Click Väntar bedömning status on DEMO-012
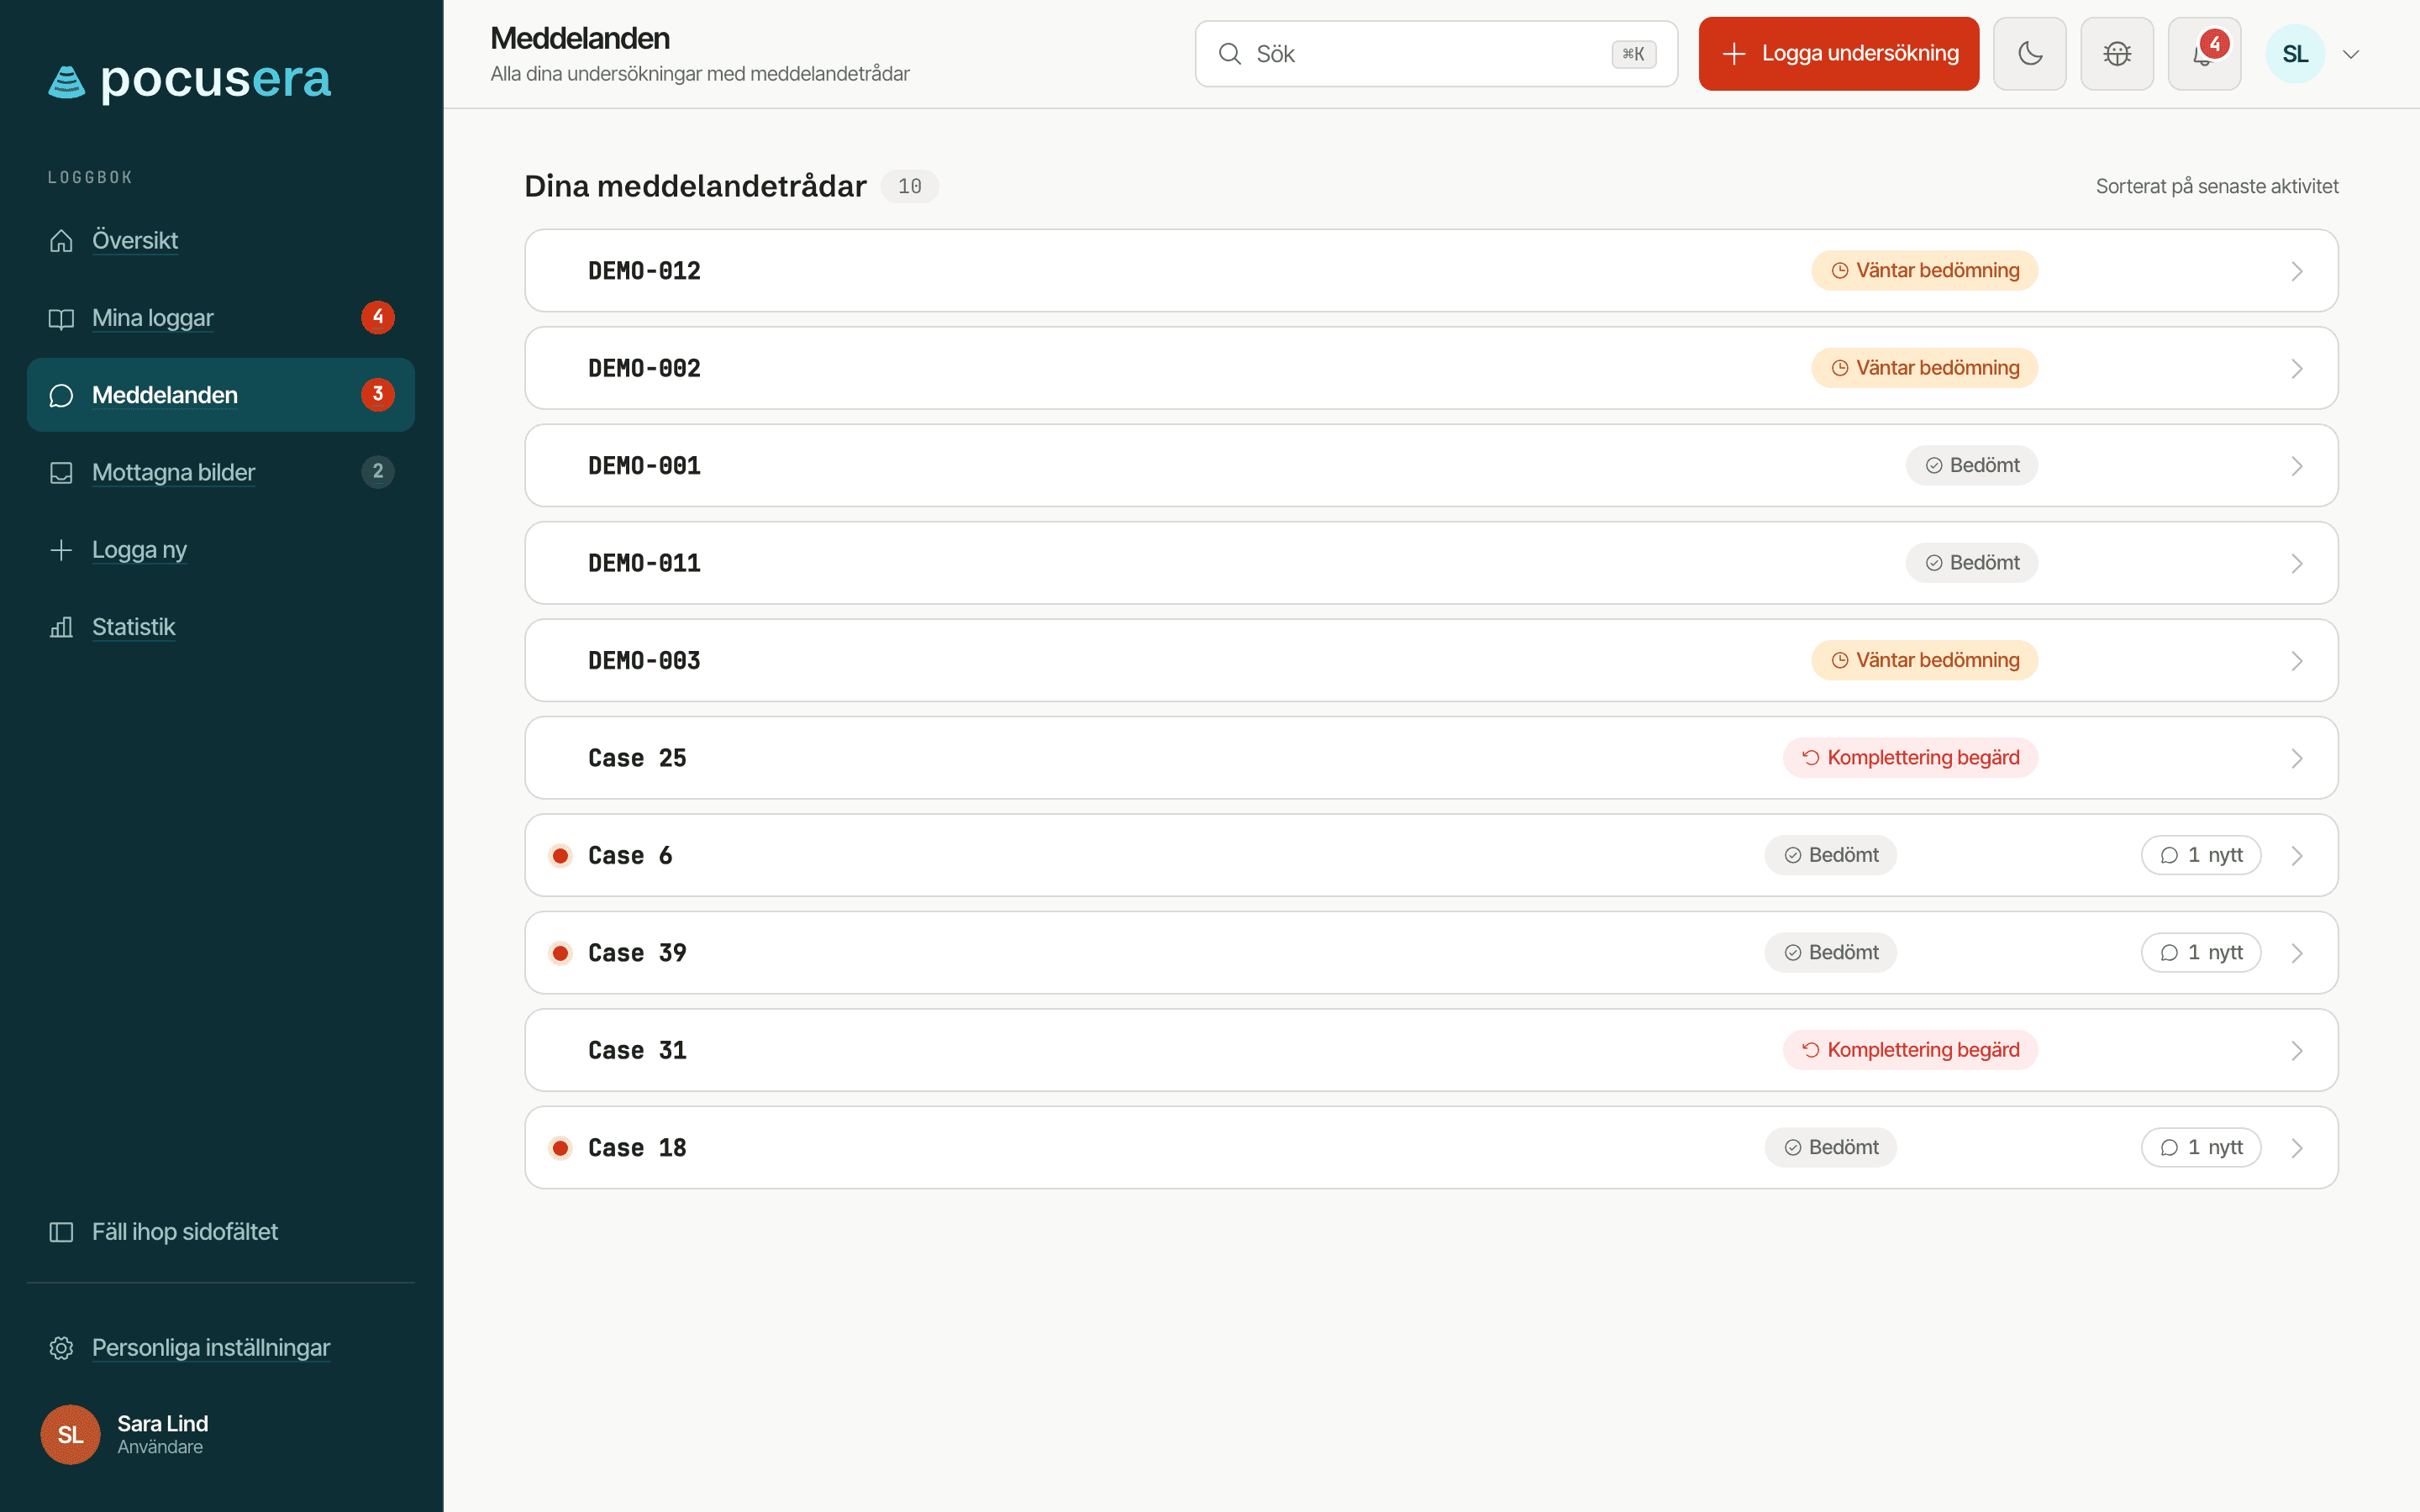2420x1512 pixels. (1924, 271)
